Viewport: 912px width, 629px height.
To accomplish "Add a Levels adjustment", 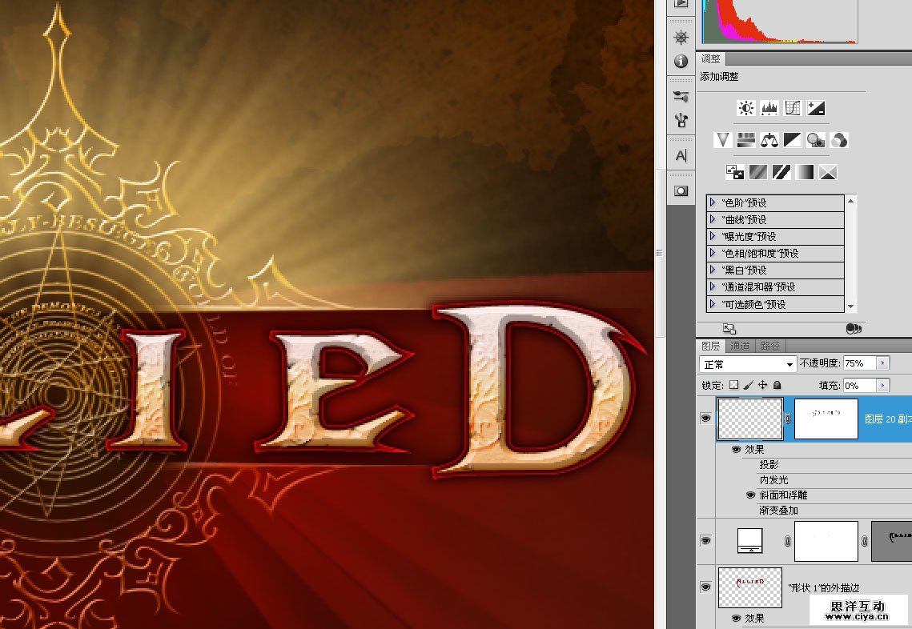I will (769, 108).
